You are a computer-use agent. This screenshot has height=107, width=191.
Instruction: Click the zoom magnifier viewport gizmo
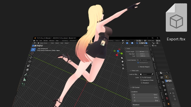pos(122,58)
